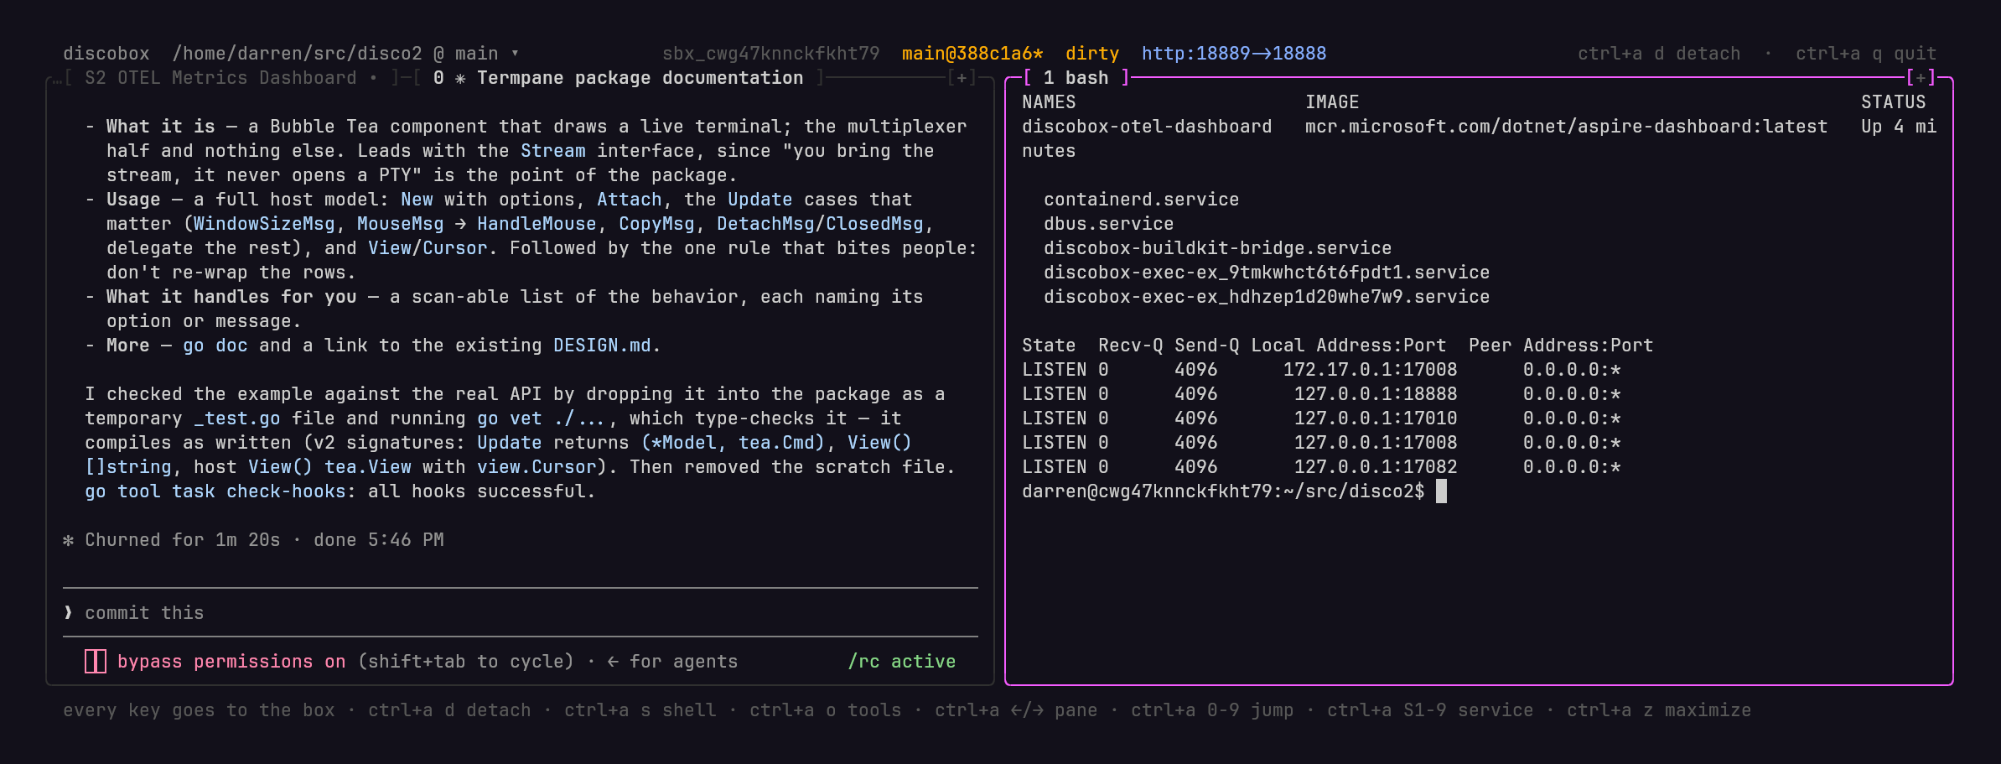
Task: Click the Churned spinner asterisk icon
Action: 69,540
